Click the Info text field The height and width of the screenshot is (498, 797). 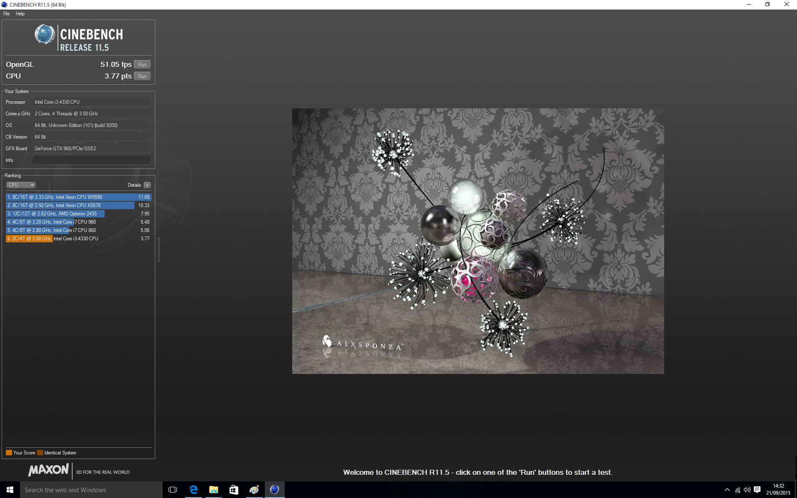pyautogui.click(x=91, y=160)
